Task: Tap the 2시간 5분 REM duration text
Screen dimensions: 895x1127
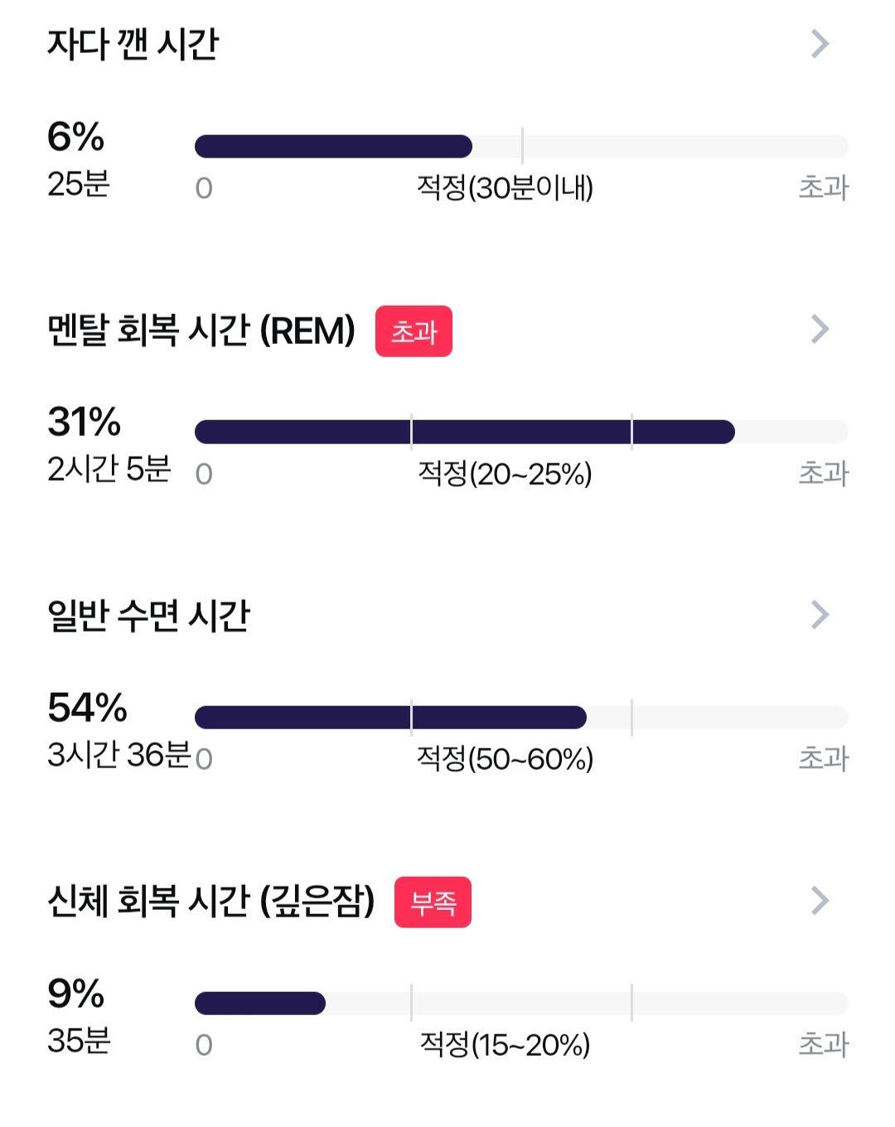Action: (x=109, y=469)
